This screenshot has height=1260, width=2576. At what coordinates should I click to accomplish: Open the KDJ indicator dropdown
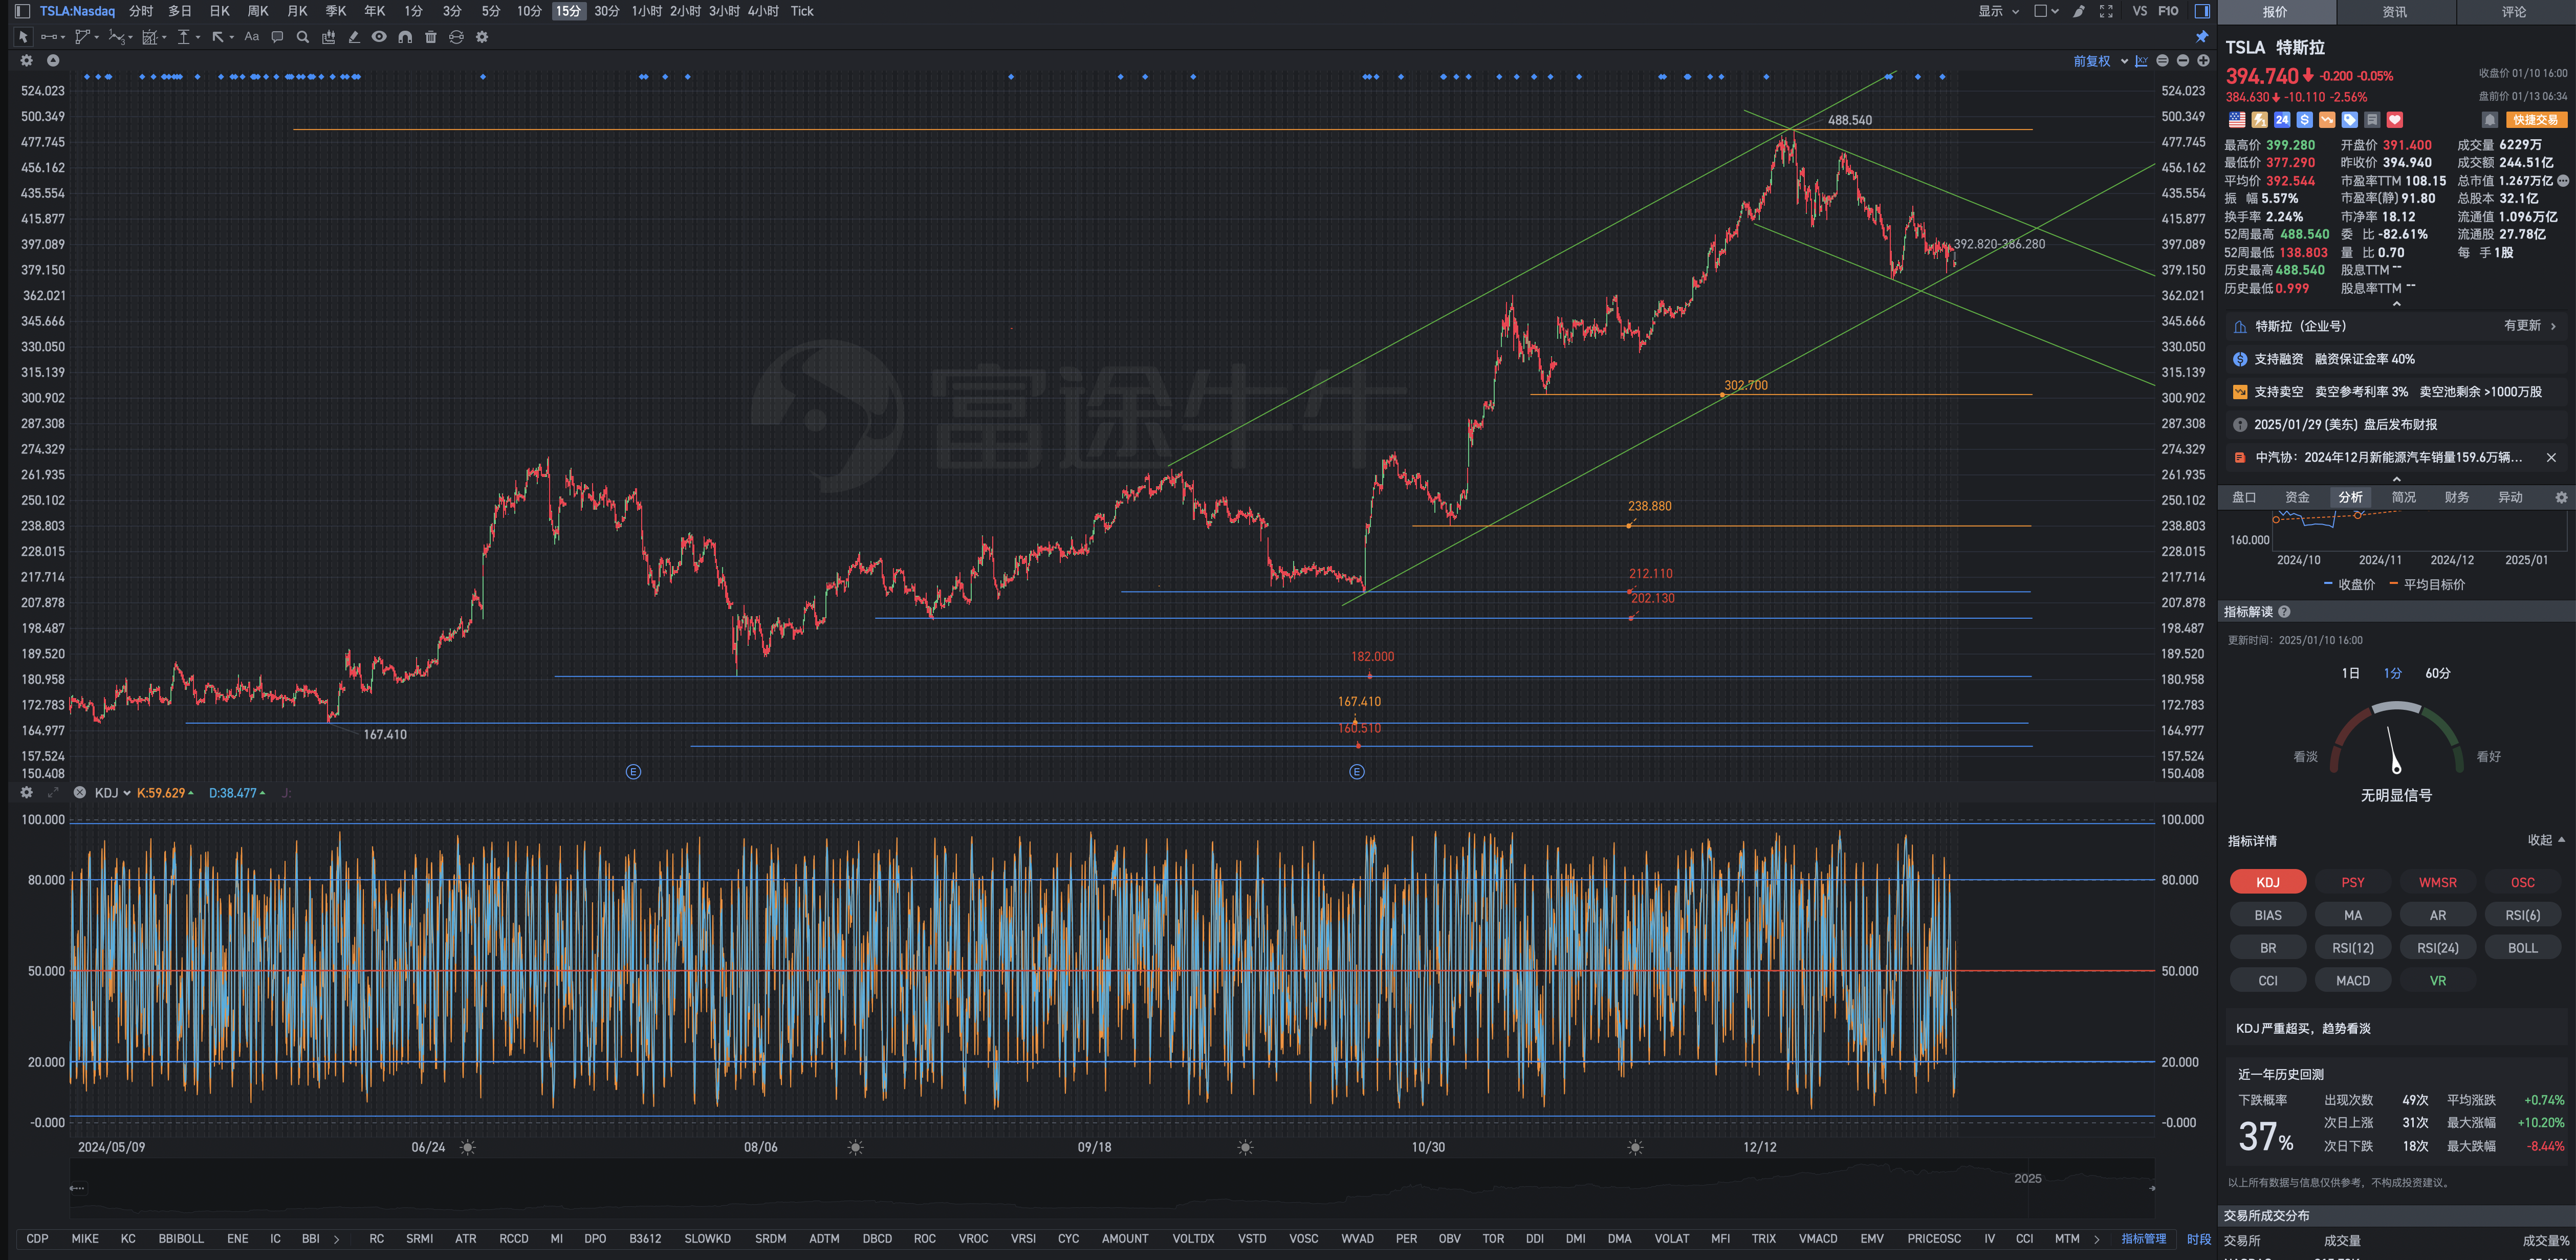point(113,793)
